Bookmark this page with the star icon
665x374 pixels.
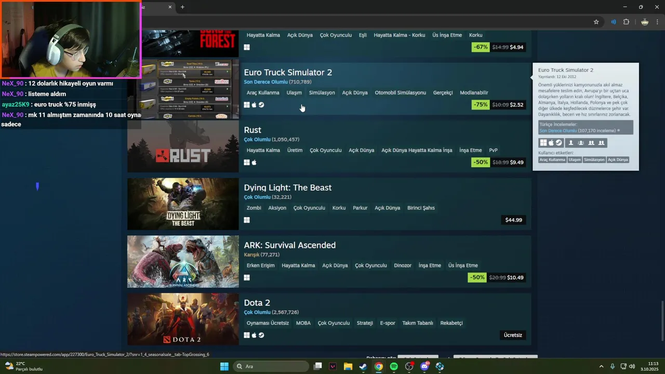point(596,22)
